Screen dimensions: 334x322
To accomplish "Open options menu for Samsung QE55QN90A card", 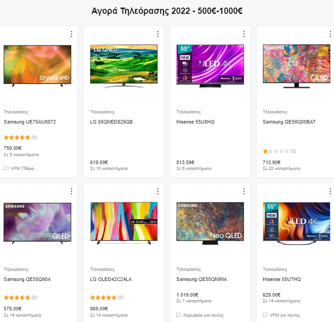I will [244, 191].
